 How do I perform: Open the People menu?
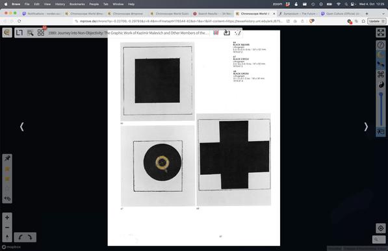[94, 4]
